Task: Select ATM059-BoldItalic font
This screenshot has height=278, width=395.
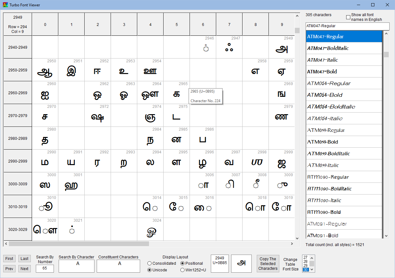Action: pos(344,153)
